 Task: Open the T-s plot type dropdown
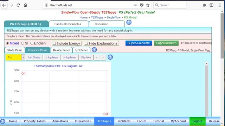[15, 57]
